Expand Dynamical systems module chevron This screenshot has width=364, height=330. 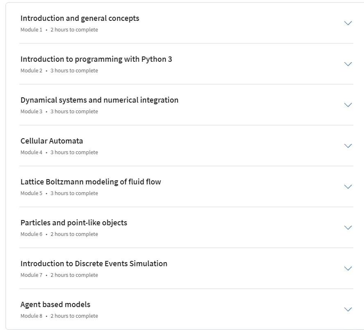click(348, 105)
